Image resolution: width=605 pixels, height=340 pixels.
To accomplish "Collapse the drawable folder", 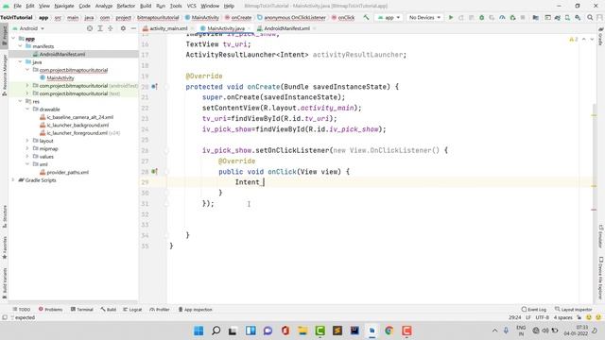I will [27, 110].
